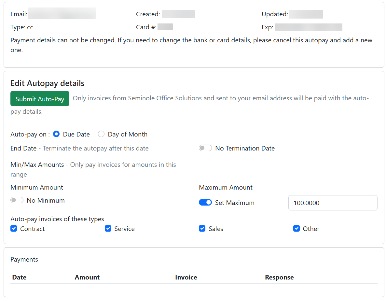The image size is (386, 301).
Task: Uncheck the Contract invoice type
Action: pos(13,228)
